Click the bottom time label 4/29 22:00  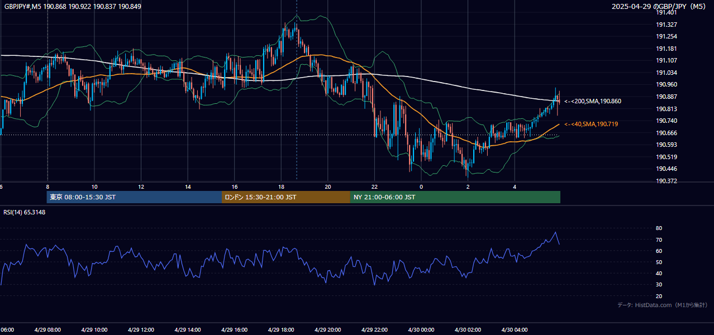point(374,330)
